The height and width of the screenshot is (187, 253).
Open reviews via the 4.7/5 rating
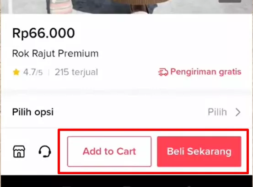coord(33,72)
